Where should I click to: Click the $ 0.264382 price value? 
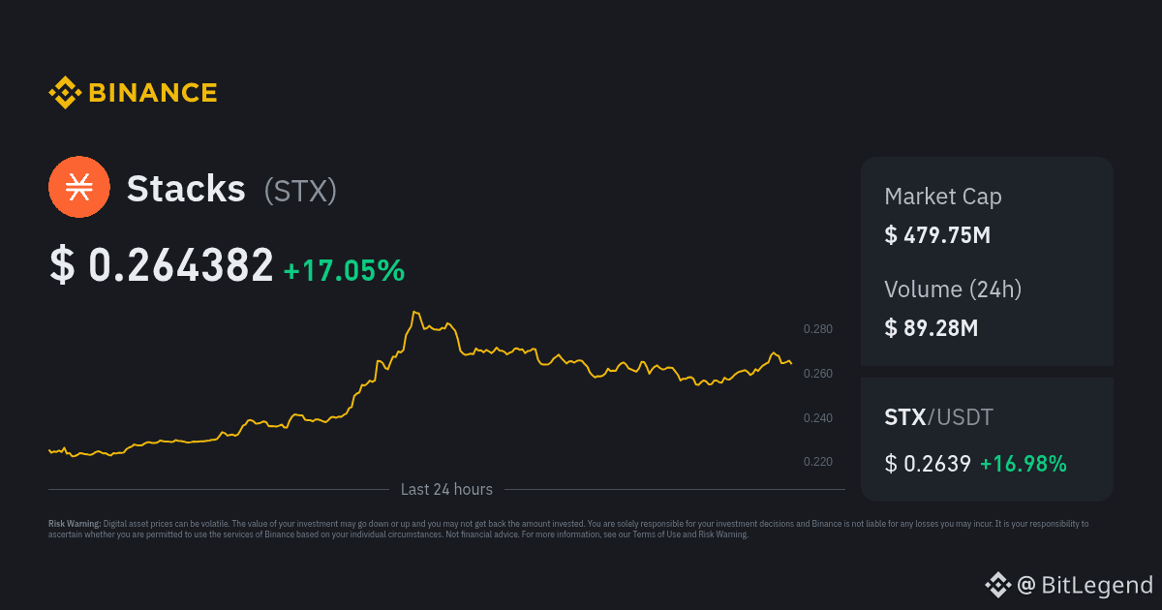[x=162, y=265]
